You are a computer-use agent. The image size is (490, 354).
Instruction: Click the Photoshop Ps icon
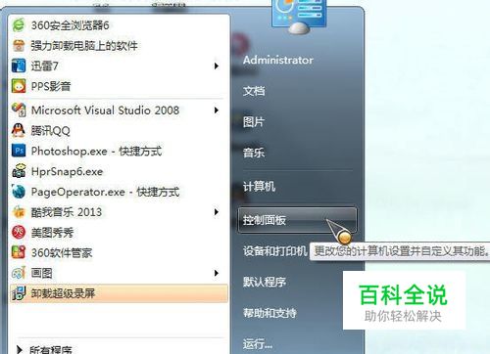click(x=19, y=151)
